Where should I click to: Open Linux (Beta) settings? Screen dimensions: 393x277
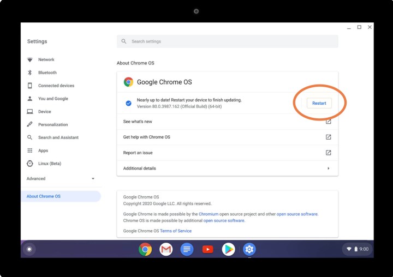[50, 164]
